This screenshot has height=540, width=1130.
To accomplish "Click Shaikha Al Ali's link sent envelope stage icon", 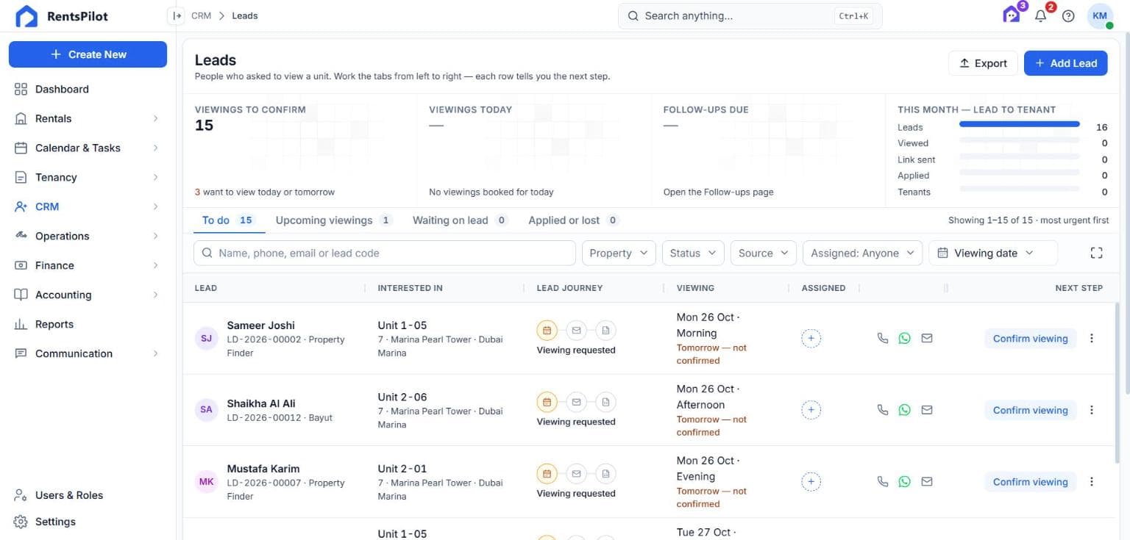I will 576,402.
